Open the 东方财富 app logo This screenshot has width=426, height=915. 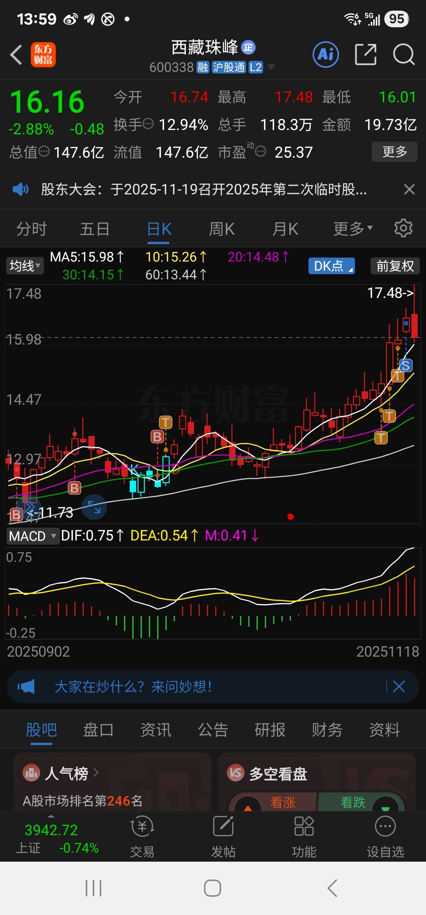click(43, 55)
